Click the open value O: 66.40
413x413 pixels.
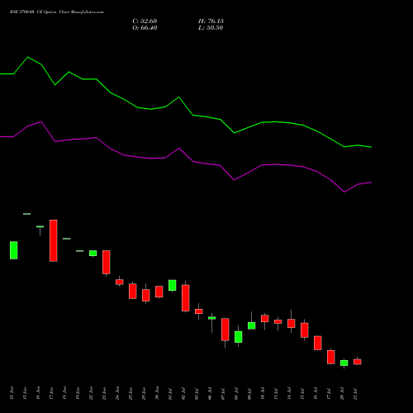click(x=145, y=28)
